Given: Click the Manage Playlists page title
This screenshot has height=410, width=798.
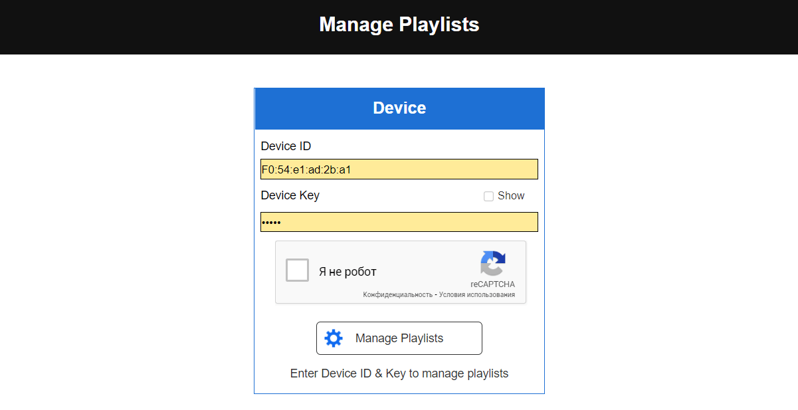Looking at the screenshot, I should pos(399,25).
